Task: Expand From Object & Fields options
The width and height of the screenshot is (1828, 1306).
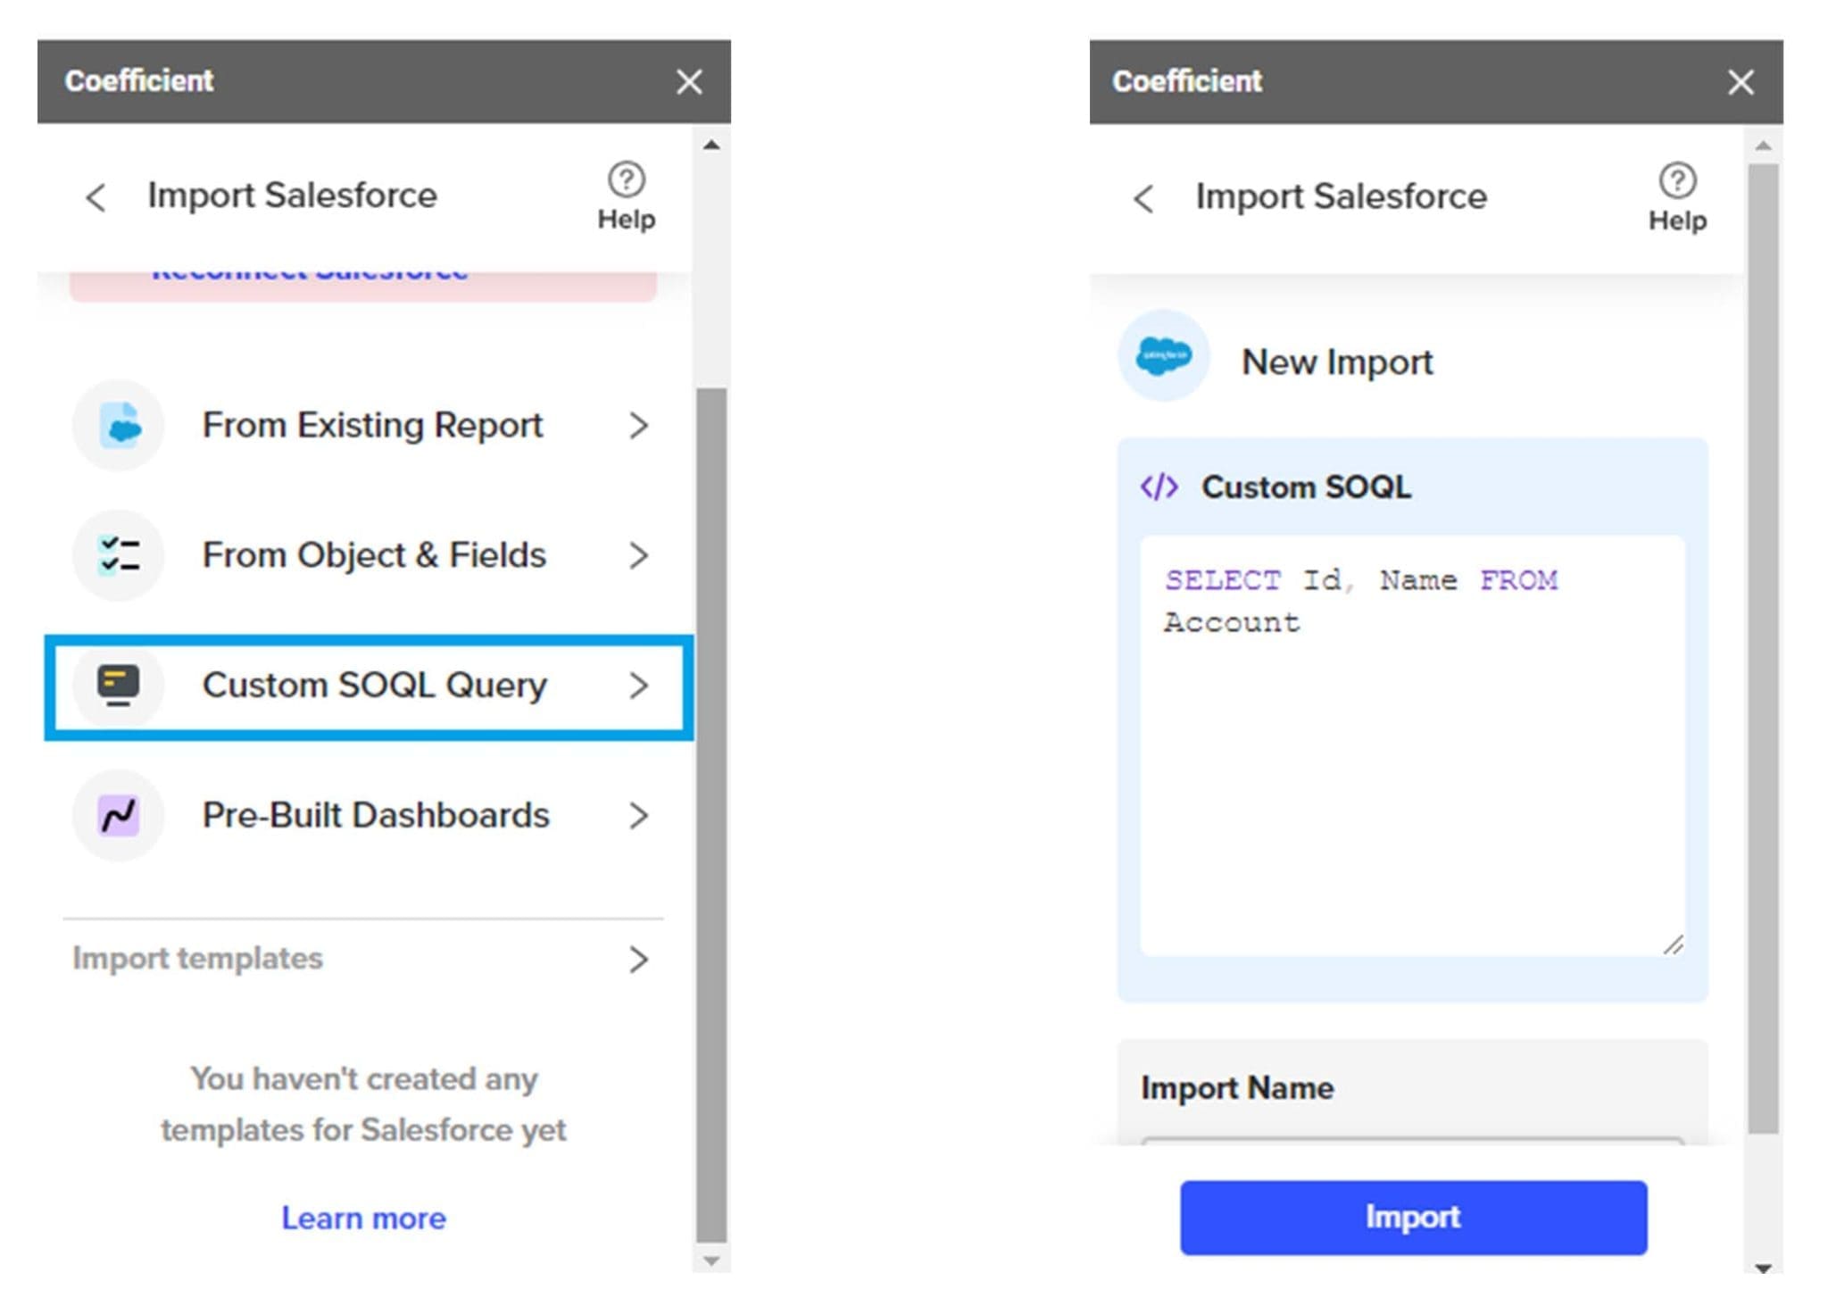Action: [639, 555]
